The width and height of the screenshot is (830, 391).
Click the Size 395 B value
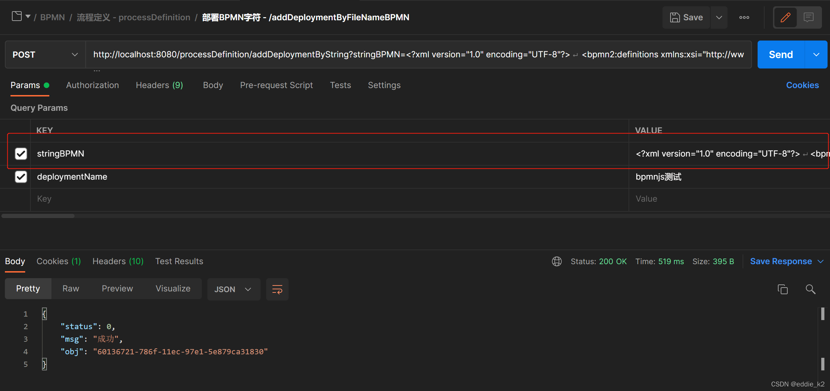click(713, 261)
